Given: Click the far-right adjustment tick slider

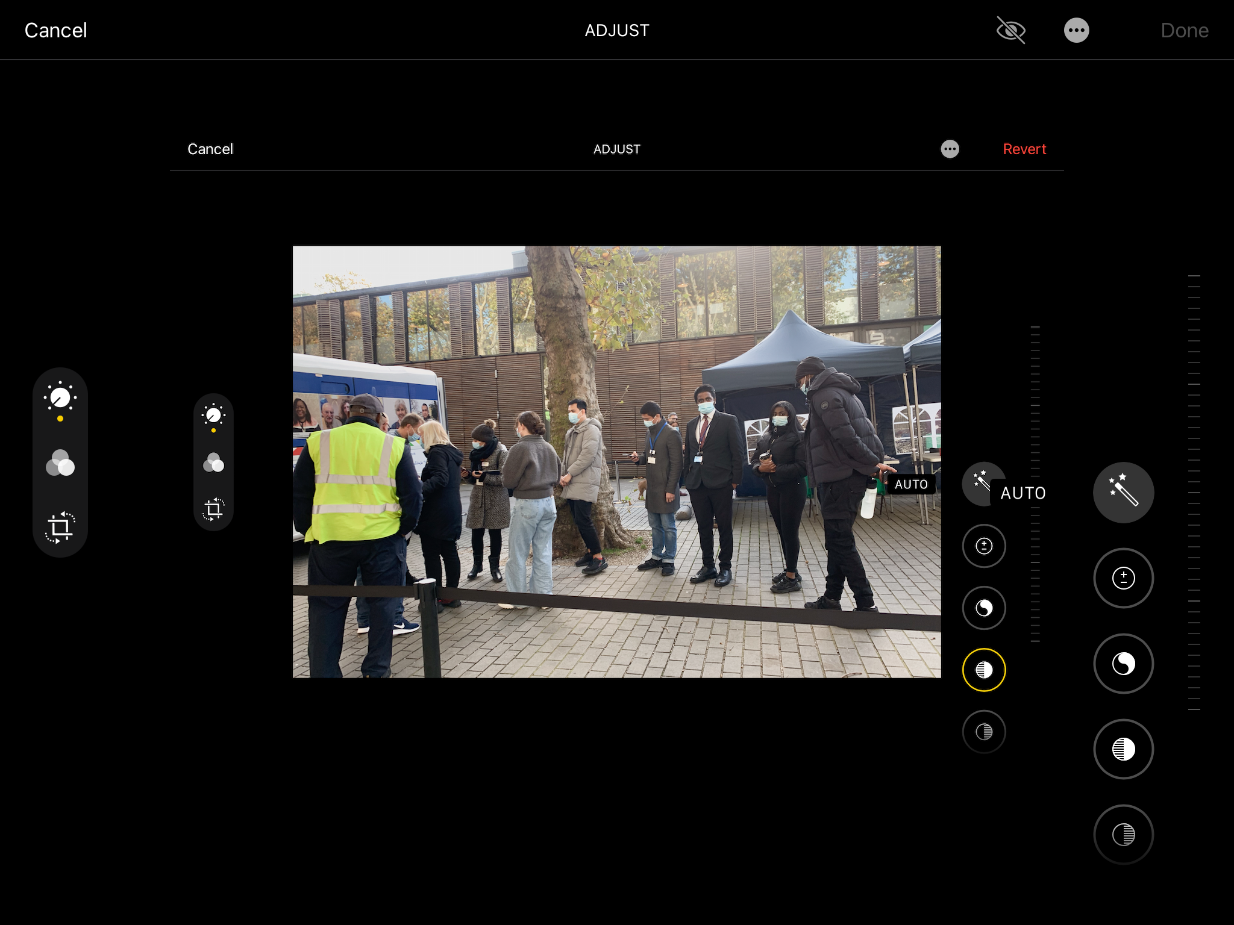Looking at the screenshot, I should (1194, 492).
